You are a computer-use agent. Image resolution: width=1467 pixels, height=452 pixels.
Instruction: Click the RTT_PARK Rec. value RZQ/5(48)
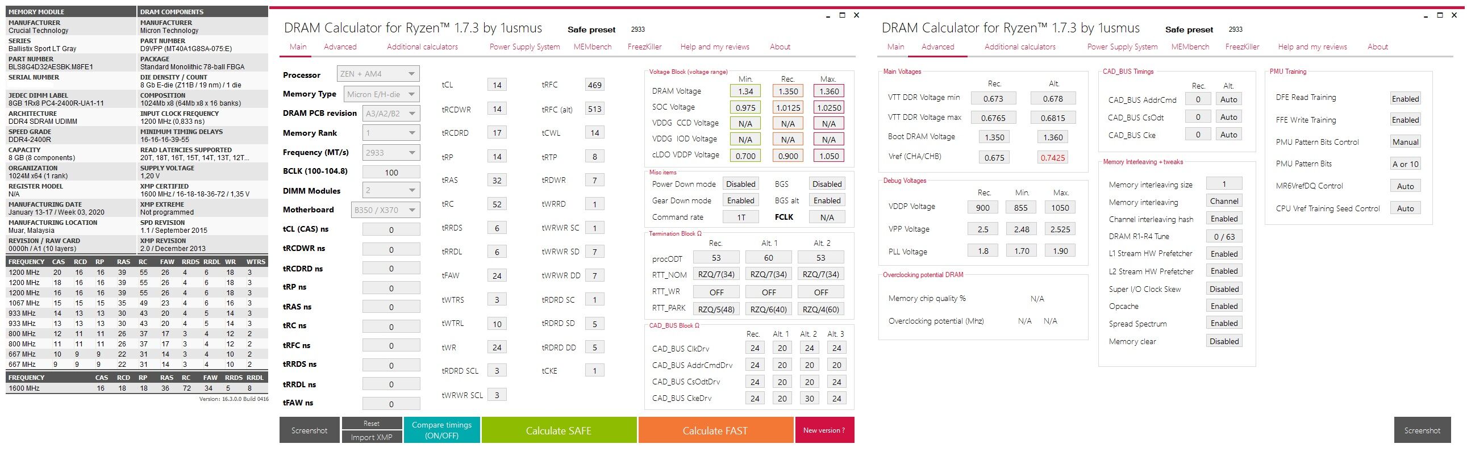[x=716, y=309]
